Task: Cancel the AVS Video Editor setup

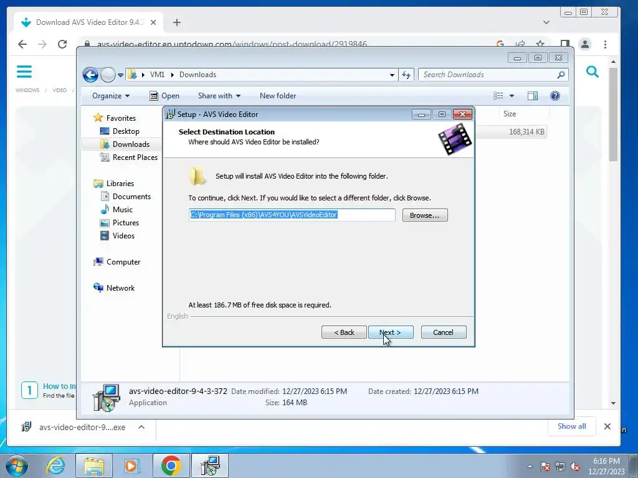Action: (x=444, y=332)
